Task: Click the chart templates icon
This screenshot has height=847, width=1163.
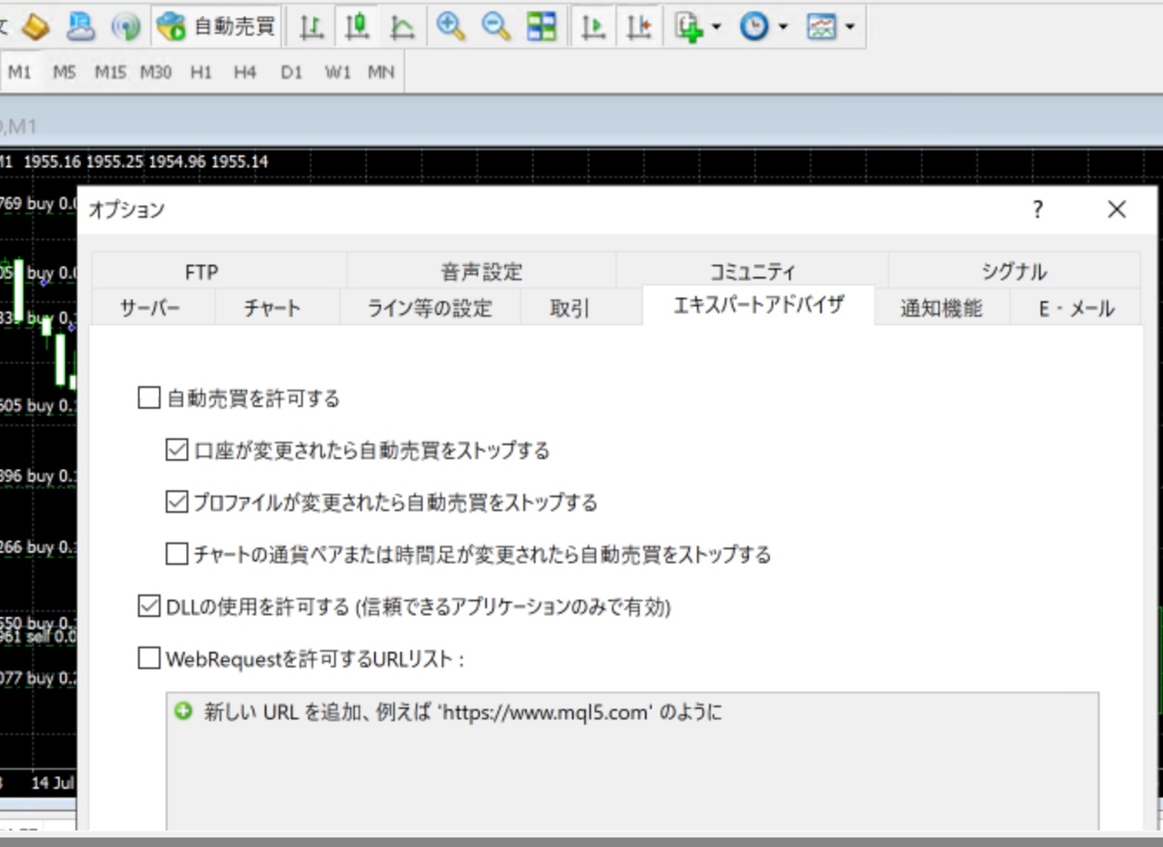Action: coord(821,27)
